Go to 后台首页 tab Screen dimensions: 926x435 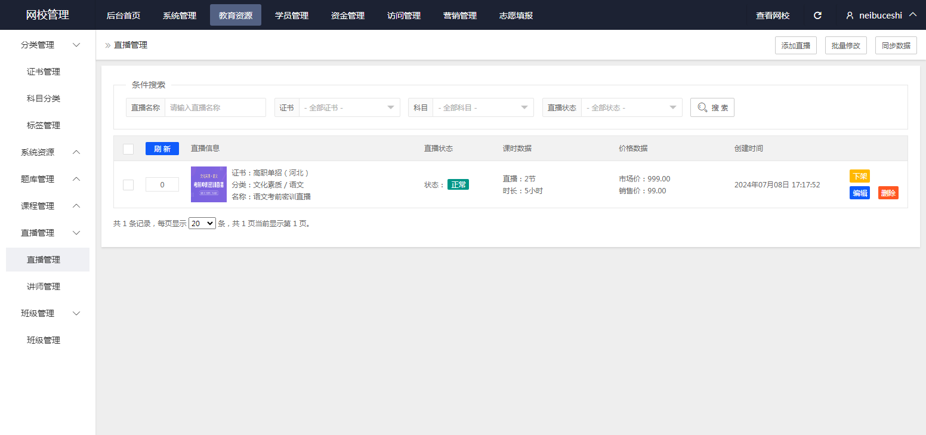coord(124,16)
